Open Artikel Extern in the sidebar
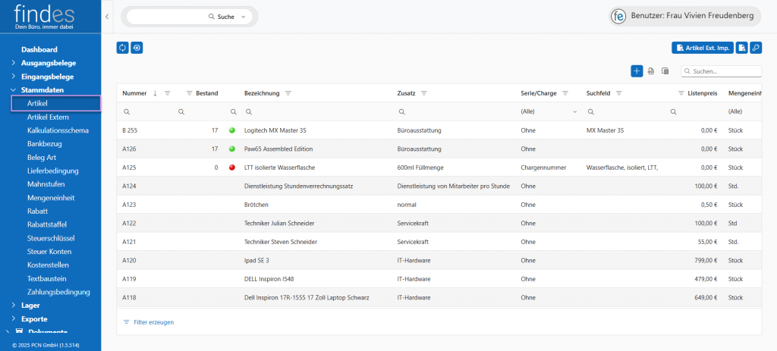 pyautogui.click(x=48, y=117)
